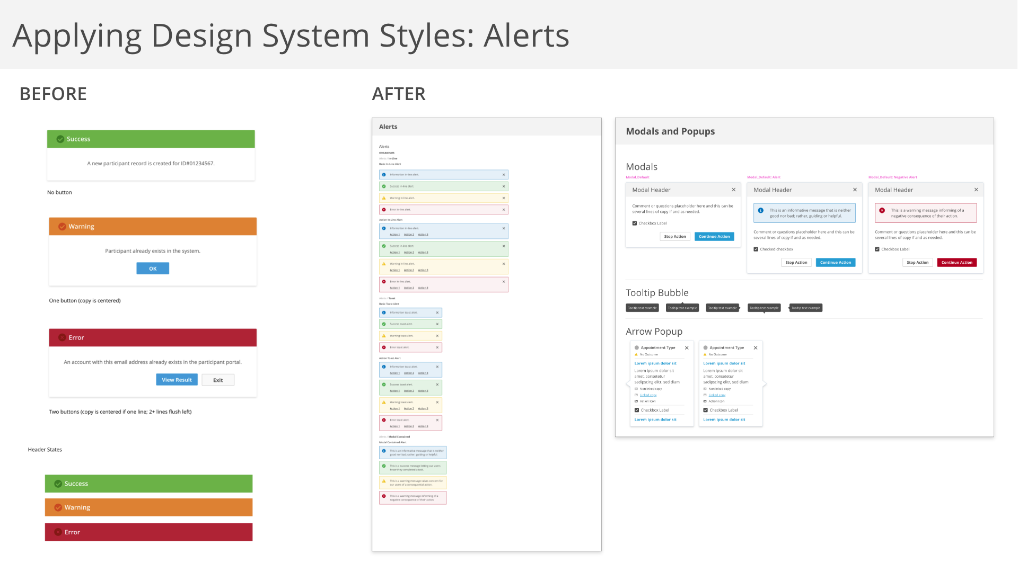Toggle Checkbox Label in Modal_Default
The image size is (1018, 572).
pyautogui.click(x=635, y=224)
